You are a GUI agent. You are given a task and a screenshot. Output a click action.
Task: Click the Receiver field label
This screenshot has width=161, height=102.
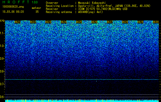coord(52,9)
